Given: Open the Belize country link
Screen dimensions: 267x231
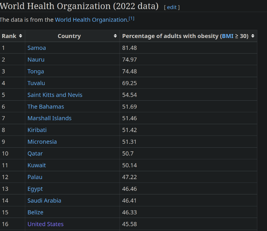Looking at the screenshot, I should [x=35, y=212].
